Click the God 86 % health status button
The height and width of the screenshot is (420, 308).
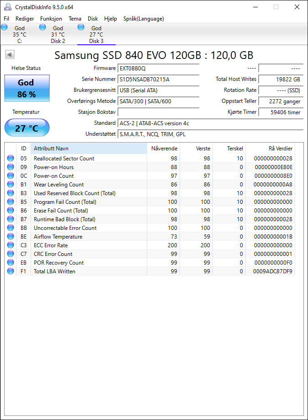tap(27, 88)
